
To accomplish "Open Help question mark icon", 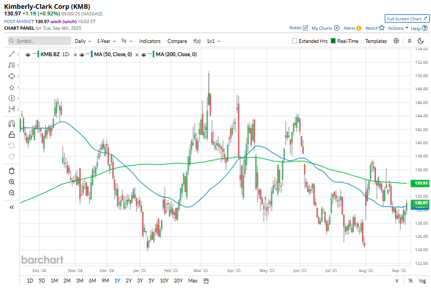I will point(425,28).
